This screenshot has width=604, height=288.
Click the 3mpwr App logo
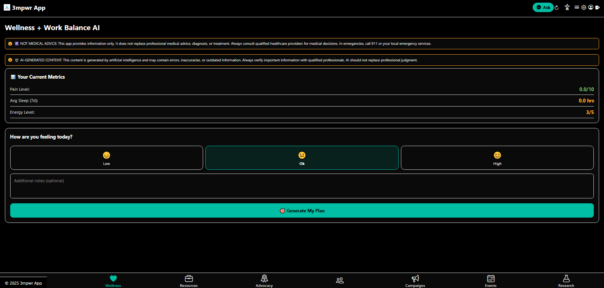point(7,8)
